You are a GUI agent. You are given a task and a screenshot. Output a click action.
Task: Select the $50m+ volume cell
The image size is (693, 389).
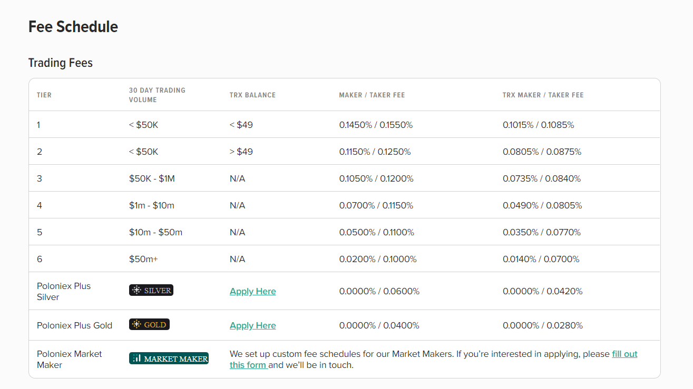pyautogui.click(x=143, y=259)
